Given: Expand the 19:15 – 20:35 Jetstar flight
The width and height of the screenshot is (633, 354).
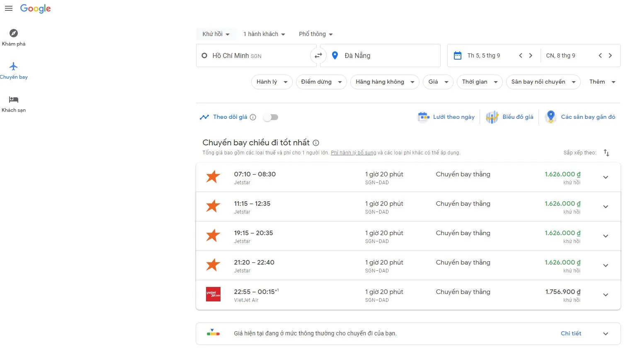Looking at the screenshot, I should [x=606, y=236].
